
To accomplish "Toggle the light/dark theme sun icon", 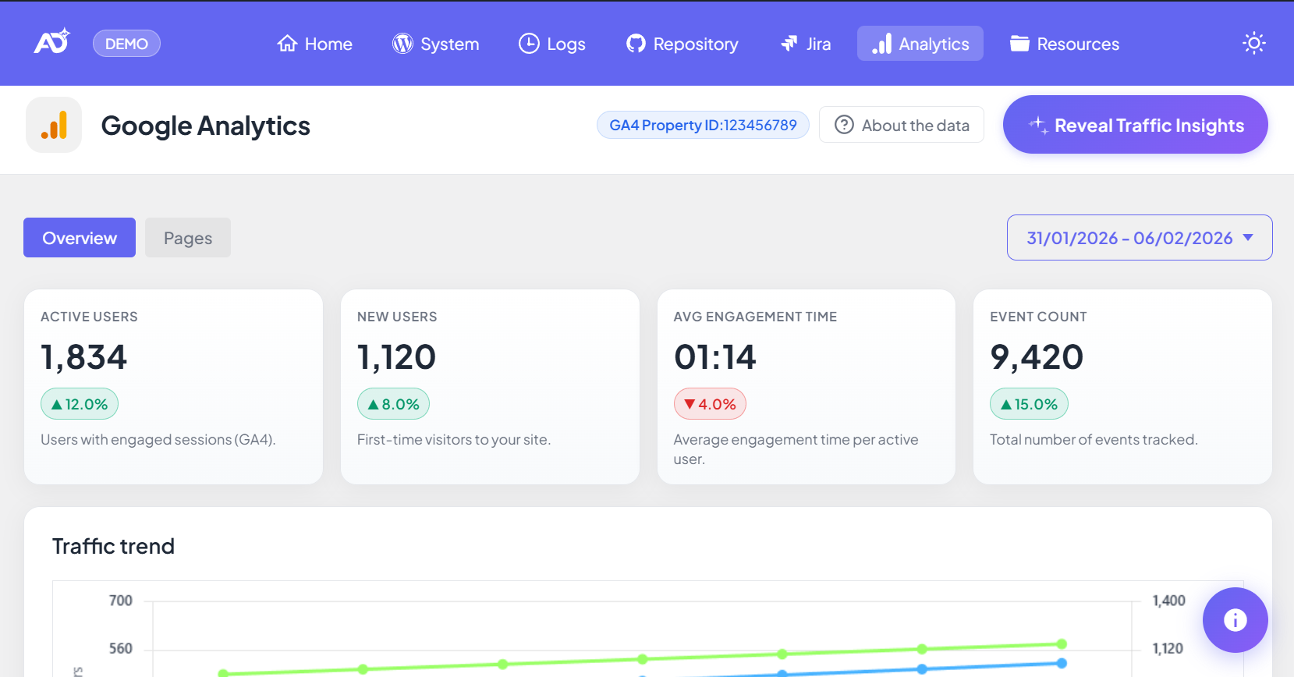I will (x=1253, y=43).
